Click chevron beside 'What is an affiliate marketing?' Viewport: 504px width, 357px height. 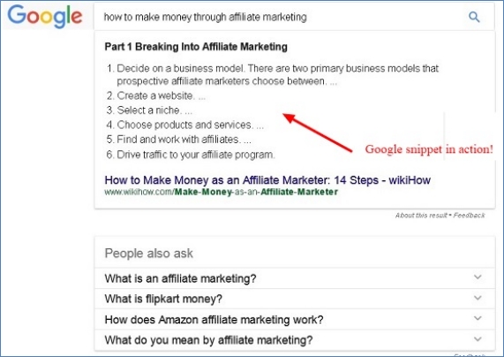click(478, 277)
